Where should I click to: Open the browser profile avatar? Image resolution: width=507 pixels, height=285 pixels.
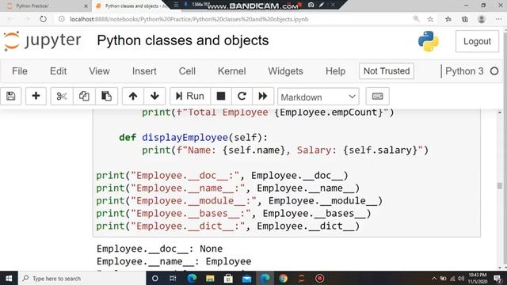pyautogui.click(x=482, y=19)
